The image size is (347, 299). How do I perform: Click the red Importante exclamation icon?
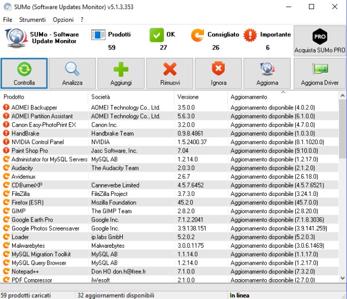[x=250, y=35]
